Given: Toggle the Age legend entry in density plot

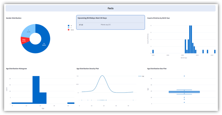Looking at the screenshot, I should 141,76.
